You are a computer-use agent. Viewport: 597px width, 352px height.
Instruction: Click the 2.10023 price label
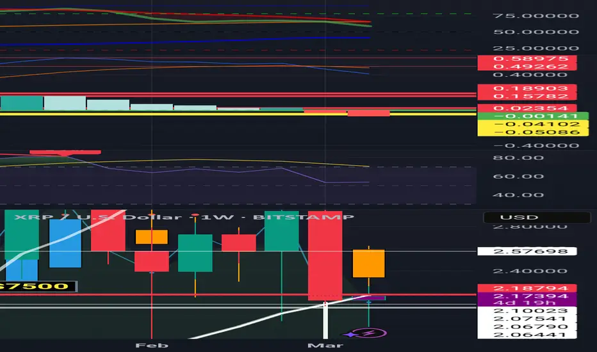527,310
